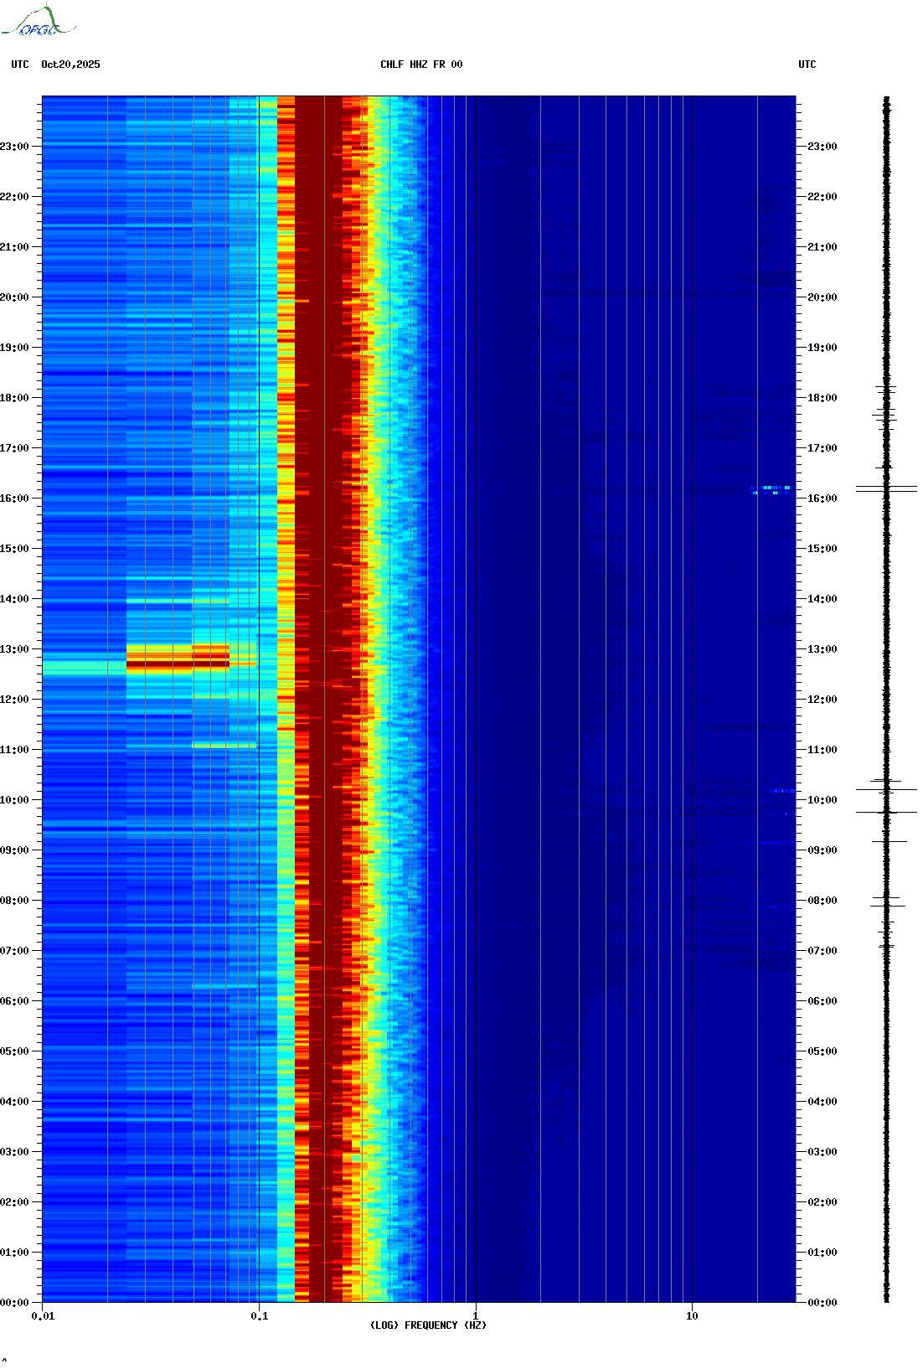Click the seismogram trace spike near 10:10

(886, 789)
